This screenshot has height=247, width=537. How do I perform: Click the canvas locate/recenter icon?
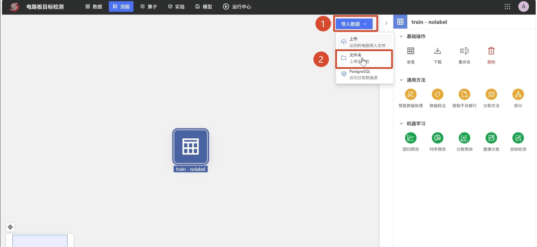click(10, 227)
